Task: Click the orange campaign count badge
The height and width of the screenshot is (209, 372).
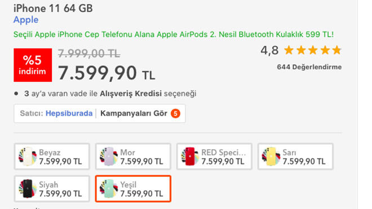Action: click(x=175, y=114)
